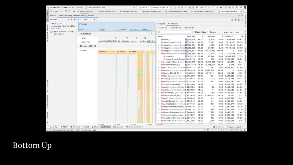Click the Java Method Trace recording gear icon
The height and width of the screenshot is (165, 293).
(52, 32)
